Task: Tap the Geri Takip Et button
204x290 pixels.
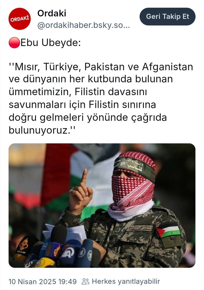Action: click(167, 17)
